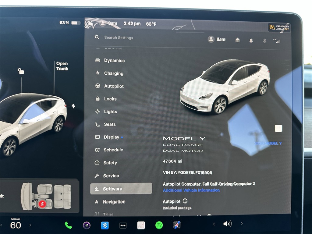The width and height of the screenshot is (312, 234).
Task: Toggle charge port lightning icon on car
Action: tap(73, 106)
